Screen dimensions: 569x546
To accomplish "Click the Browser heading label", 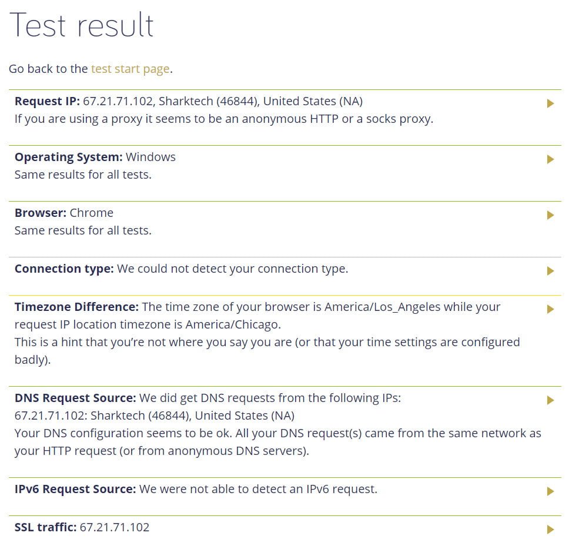I will 41,213.
